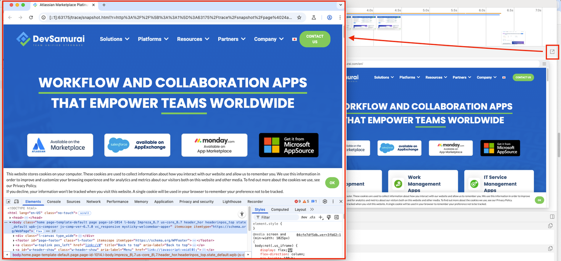
Task: Expand the head node in DOM tree
Action: (x=11, y=218)
